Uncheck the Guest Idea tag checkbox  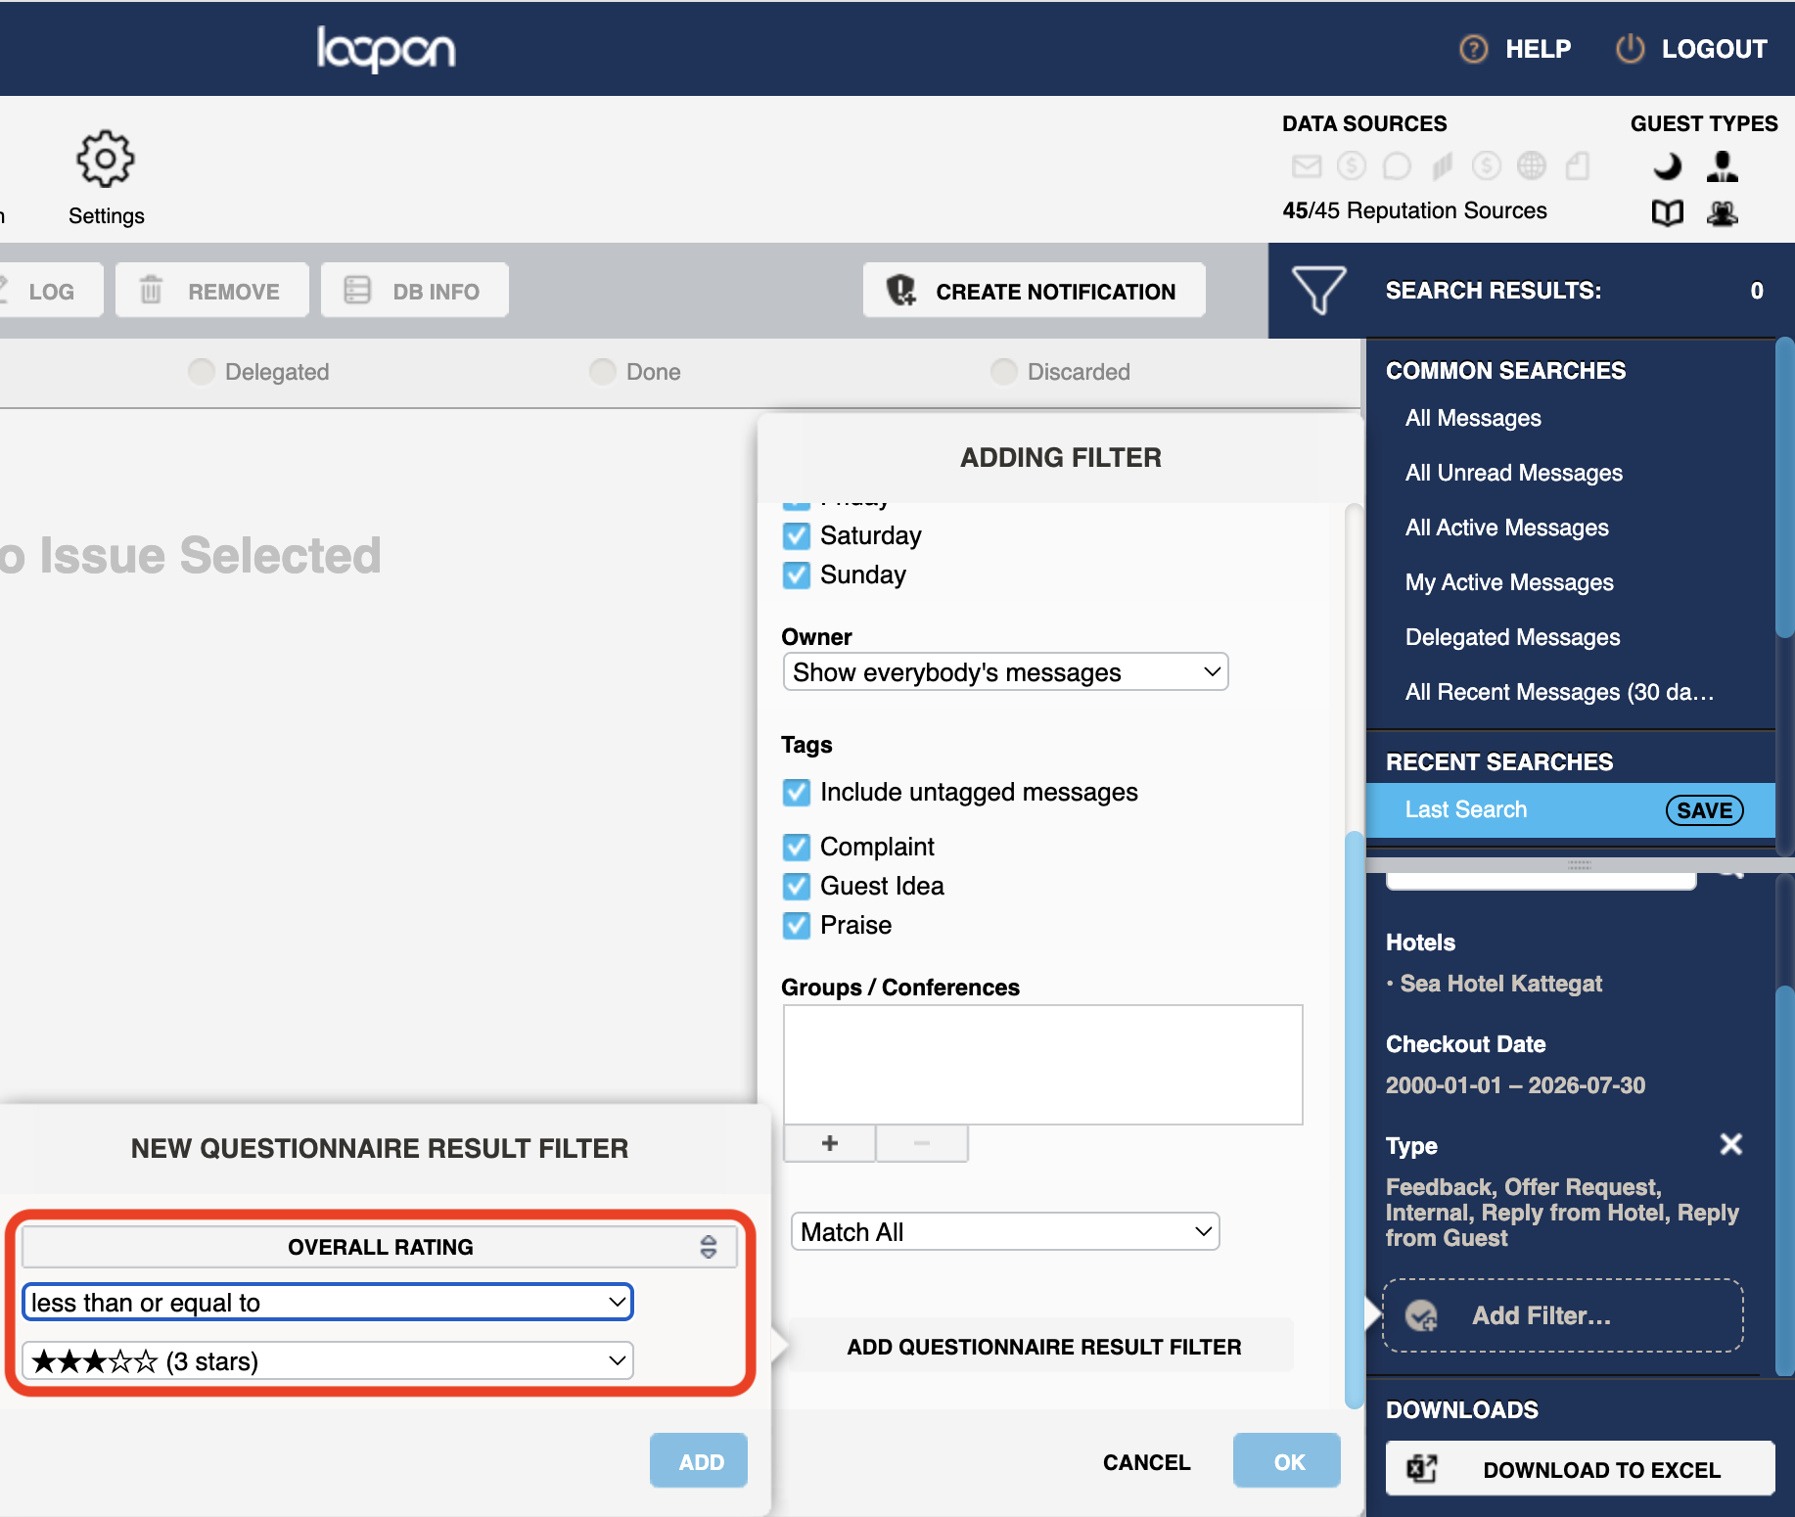(797, 886)
